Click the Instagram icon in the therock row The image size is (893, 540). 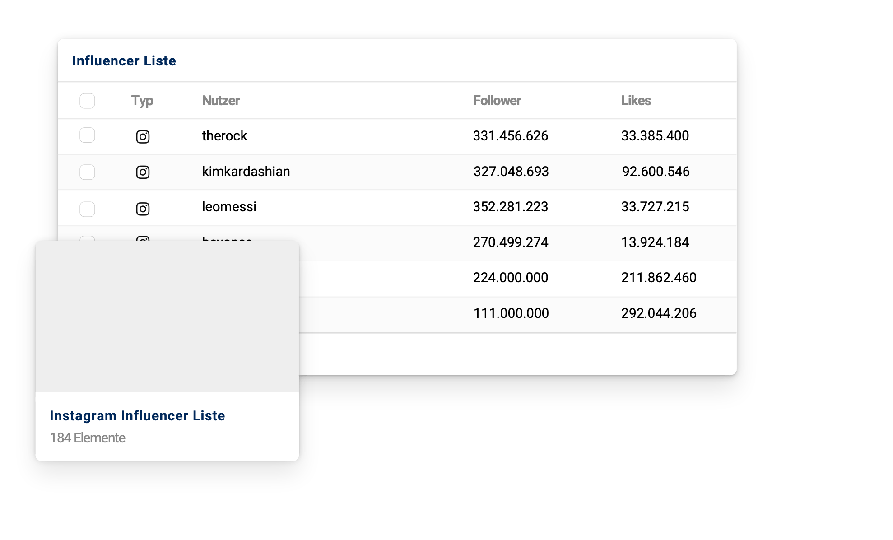click(x=143, y=136)
